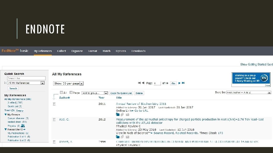Click the Search button

pos(13,88)
